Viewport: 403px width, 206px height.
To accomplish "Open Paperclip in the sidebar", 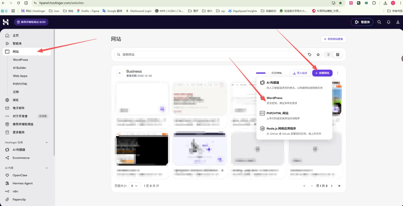I will click(27, 199).
